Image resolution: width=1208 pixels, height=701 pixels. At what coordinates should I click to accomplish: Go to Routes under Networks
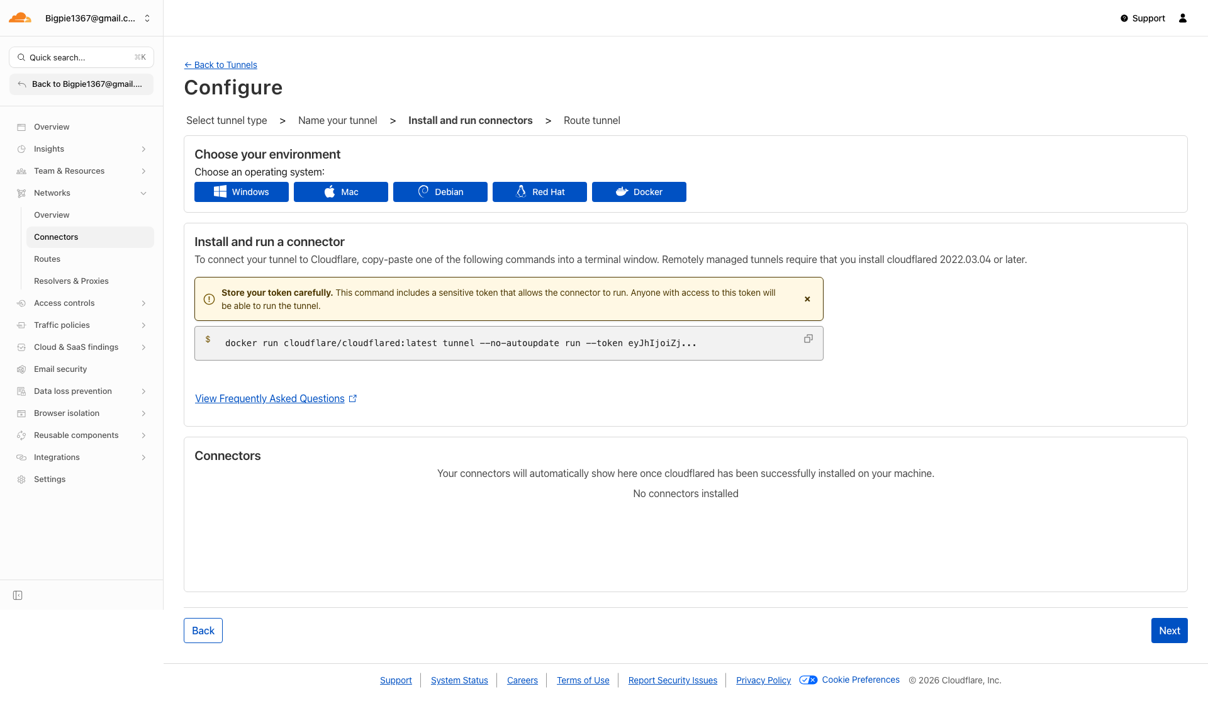click(x=47, y=259)
